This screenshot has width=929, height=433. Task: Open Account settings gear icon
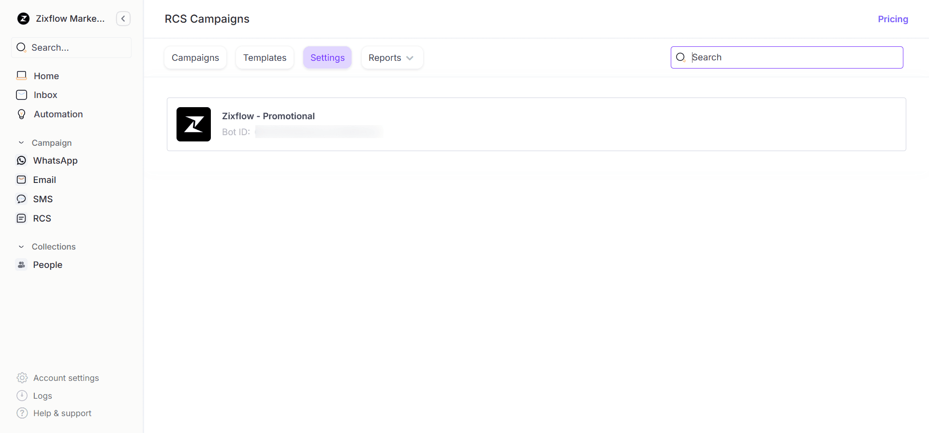click(22, 378)
